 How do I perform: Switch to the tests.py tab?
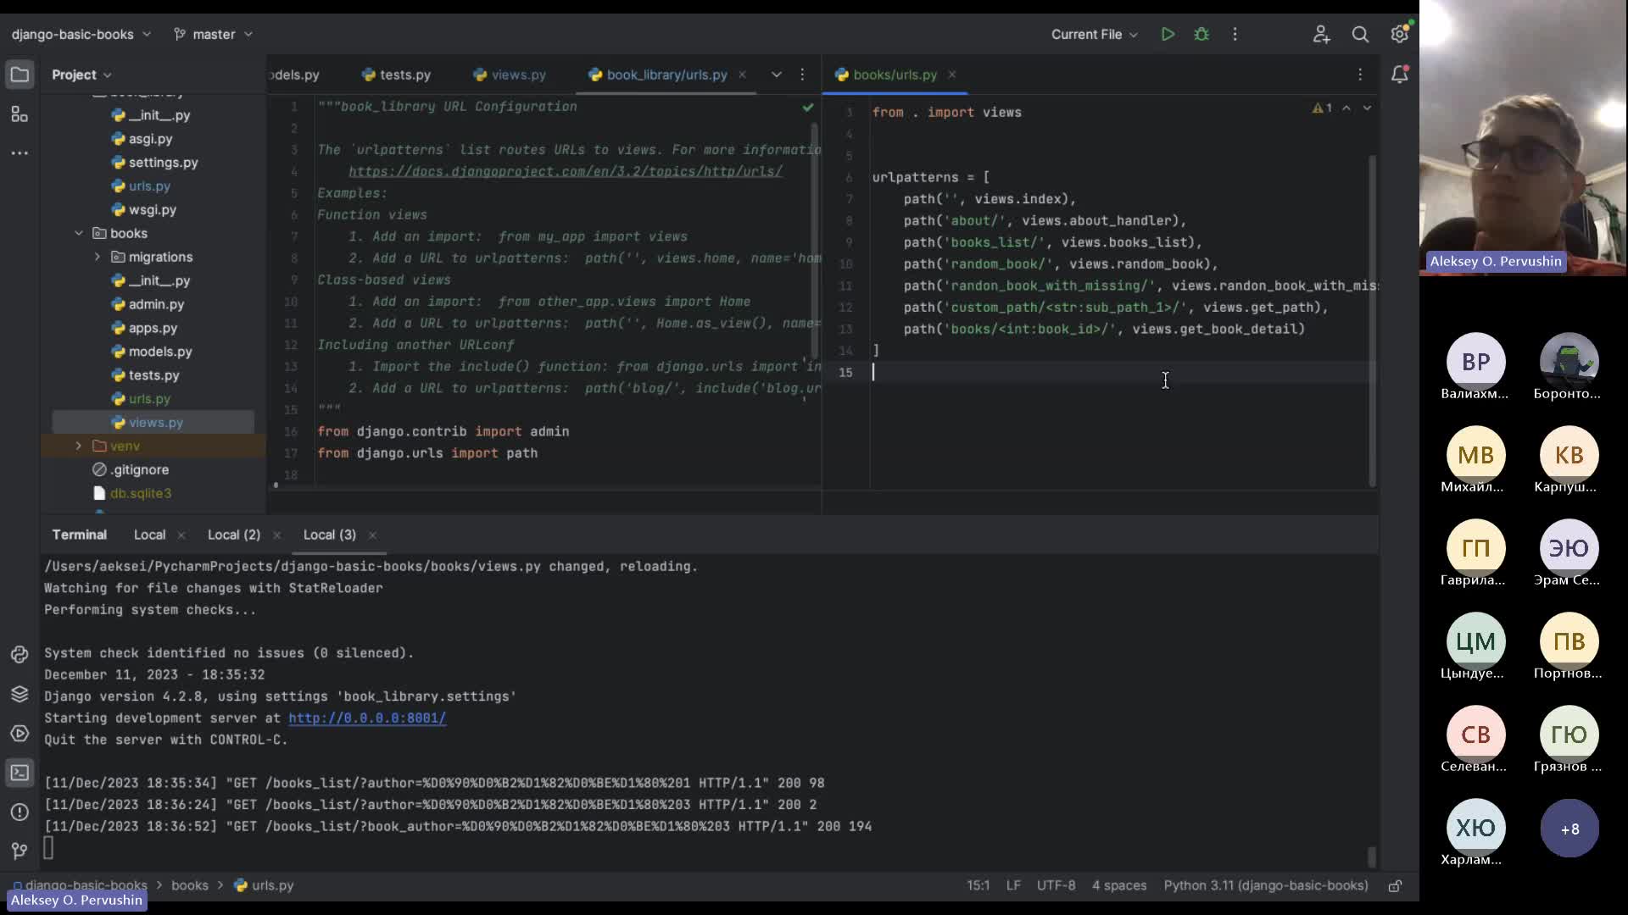click(x=396, y=75)
